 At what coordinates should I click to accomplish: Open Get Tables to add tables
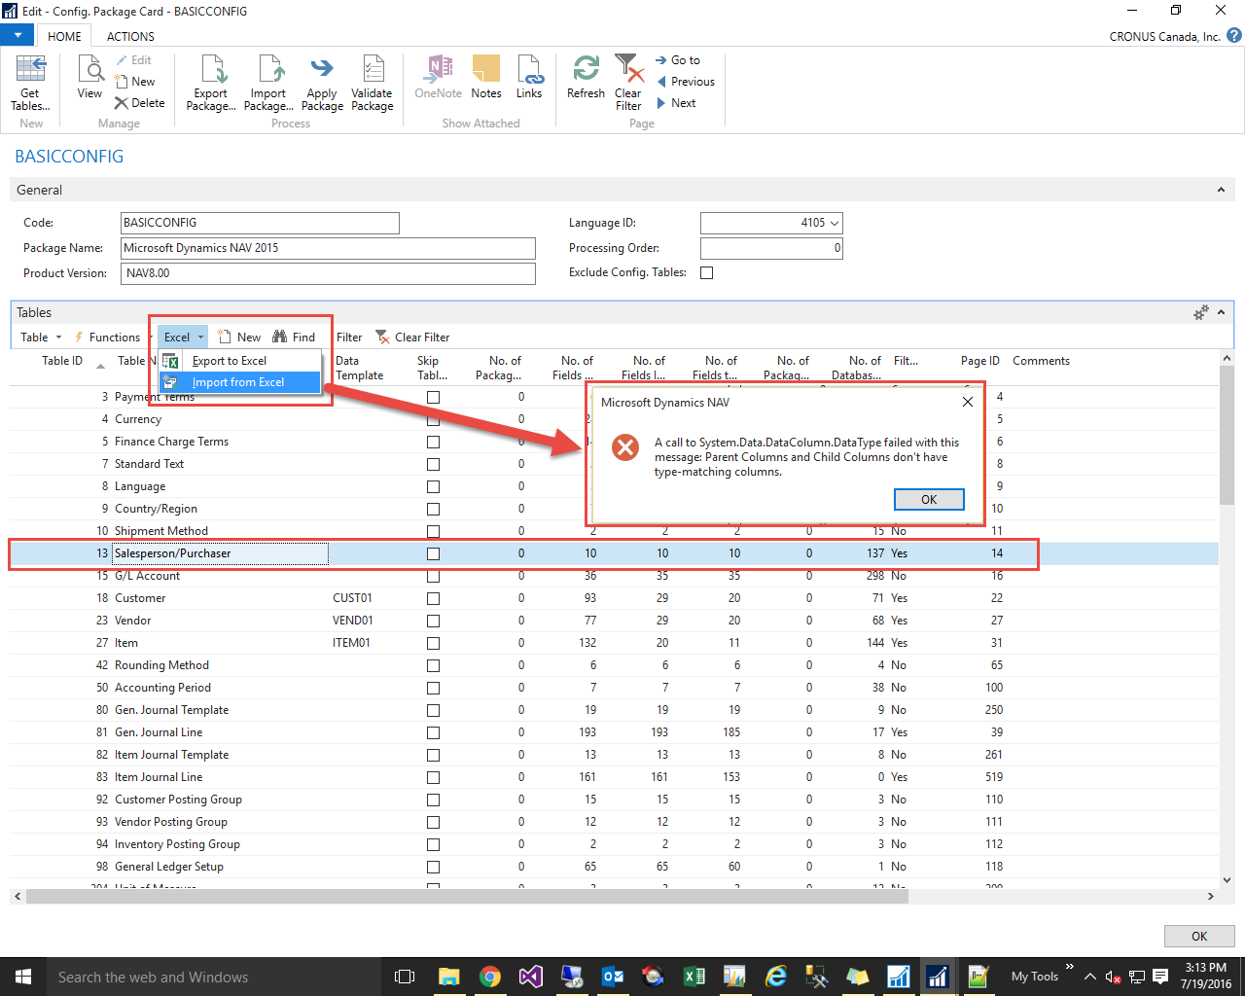point(29,83)
